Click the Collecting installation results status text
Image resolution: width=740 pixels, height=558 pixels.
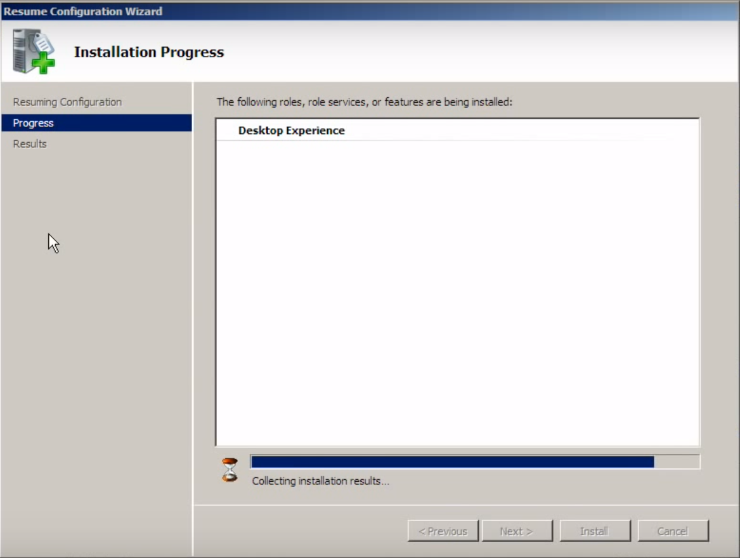click(320, 481)
